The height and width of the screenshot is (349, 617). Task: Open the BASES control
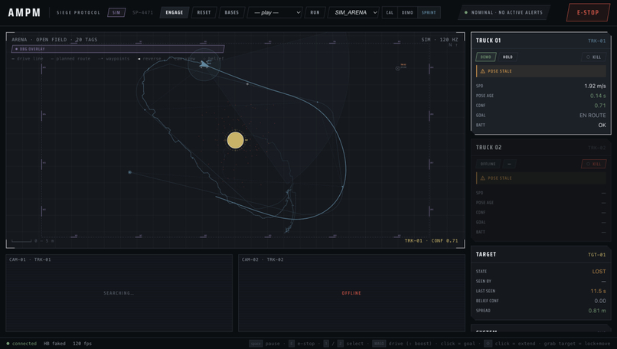232,12
